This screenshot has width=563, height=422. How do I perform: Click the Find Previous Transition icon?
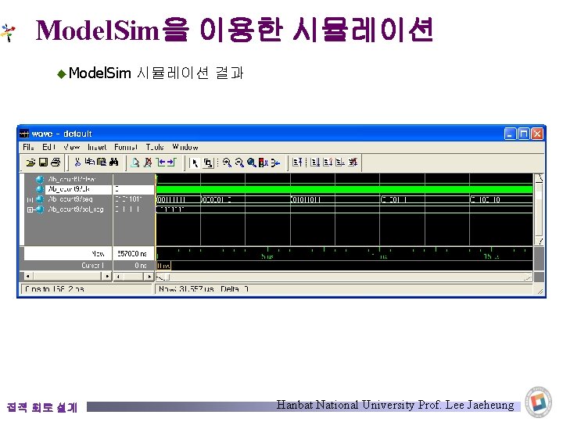pyautogui.click(x=160, y=163)
